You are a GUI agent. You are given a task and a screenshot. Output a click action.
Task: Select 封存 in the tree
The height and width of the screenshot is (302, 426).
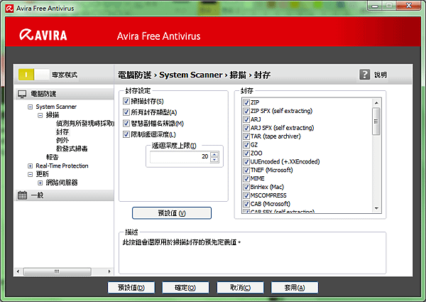[62, 132]
